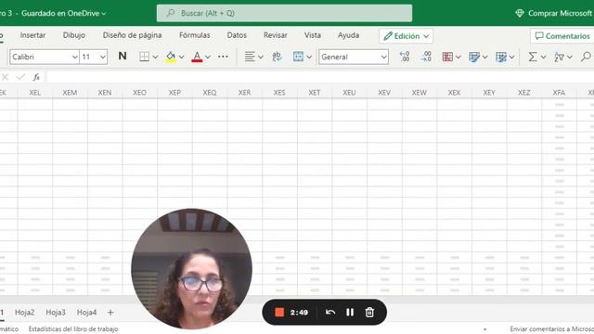Image resolution: width=594 pixels, height=334 pixels.
Task: Open the borders icon in toolbar
Action: click(x=144, y=57)
